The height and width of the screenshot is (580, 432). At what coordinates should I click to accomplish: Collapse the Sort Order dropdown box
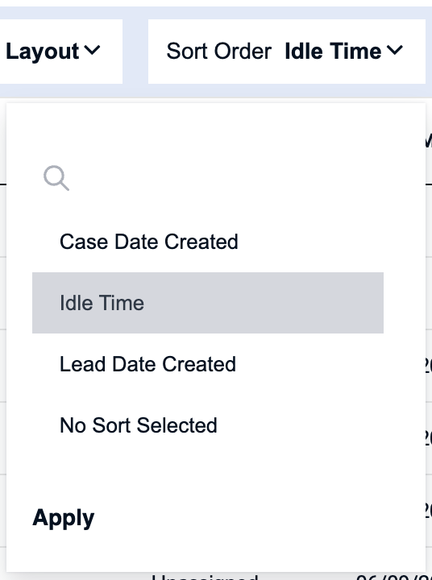286,51
